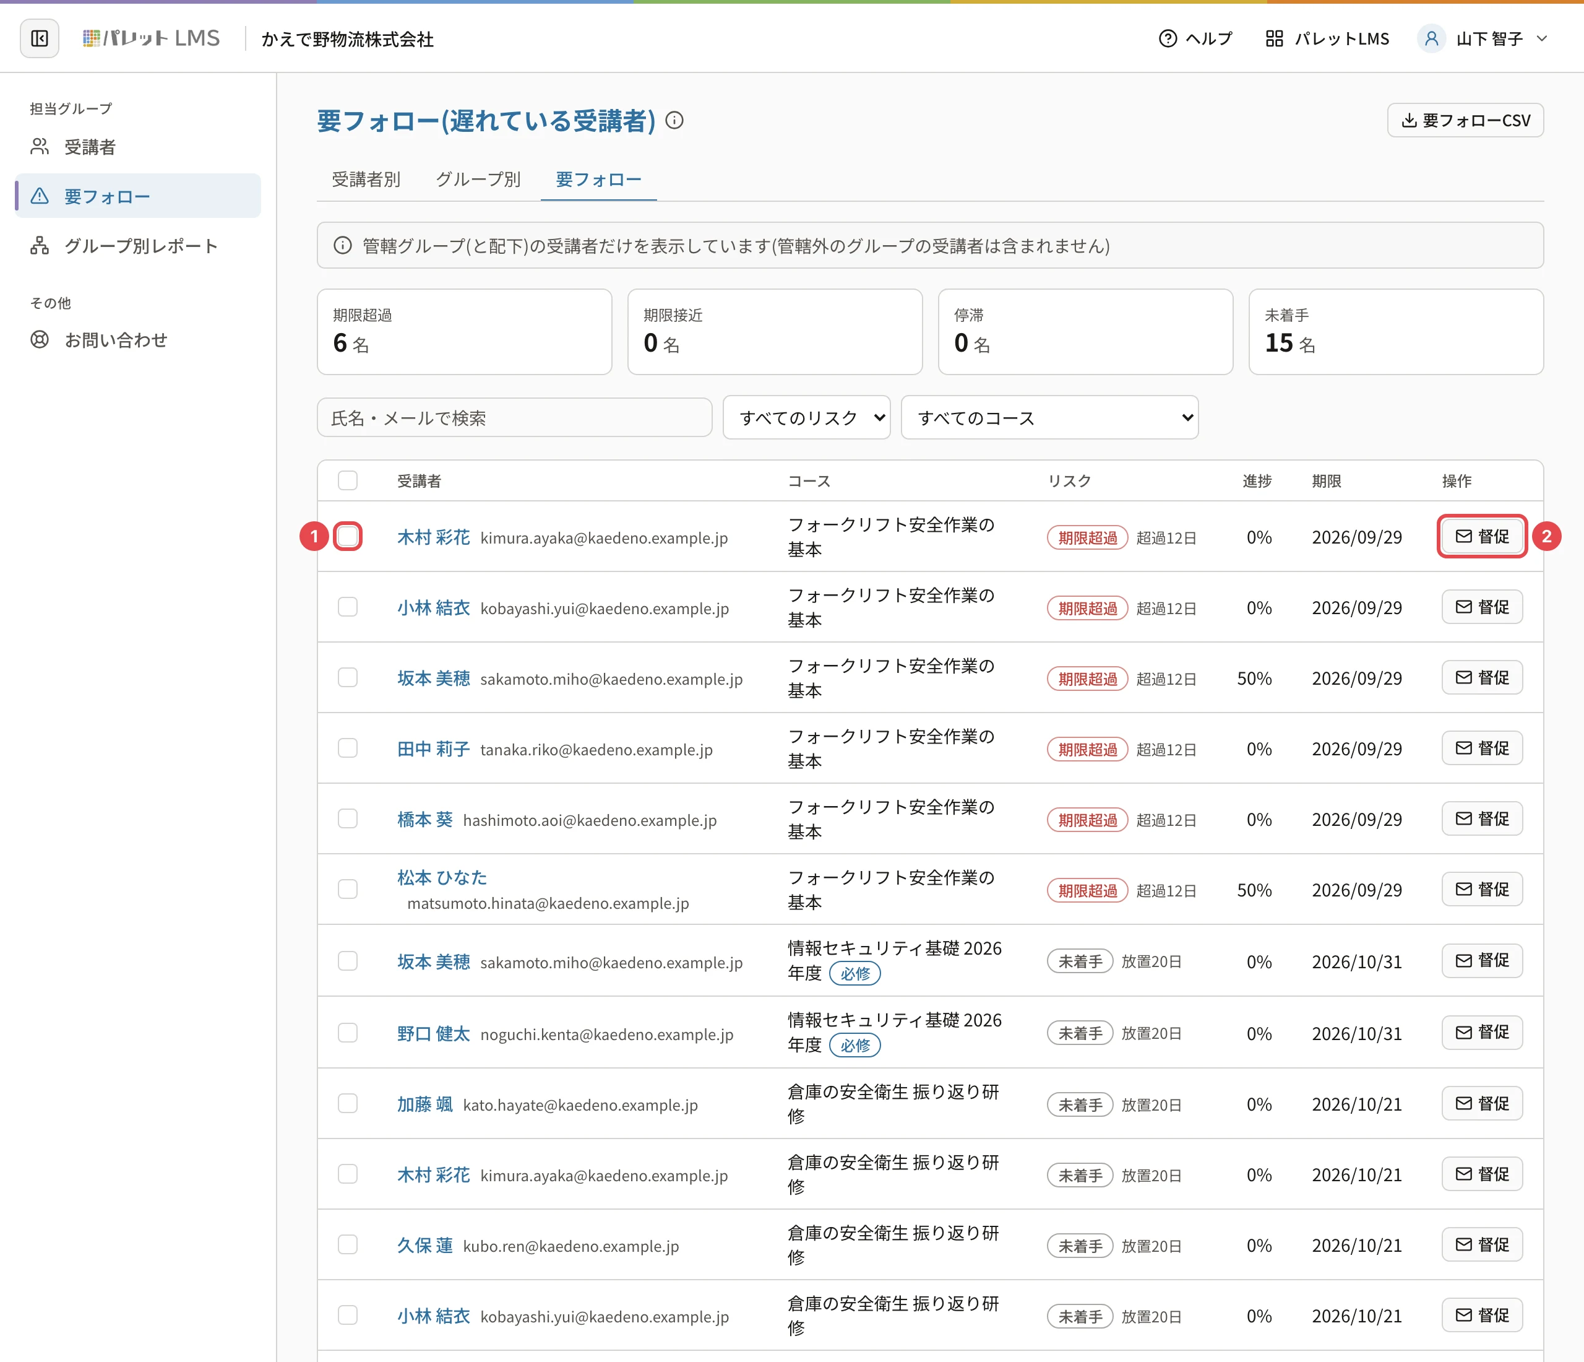Image resolution: width=1584 pixels, height=1362 pixels.
Task: Check the box for 小林 結衣 フォークリフト row
Action: tap(348, 607)
